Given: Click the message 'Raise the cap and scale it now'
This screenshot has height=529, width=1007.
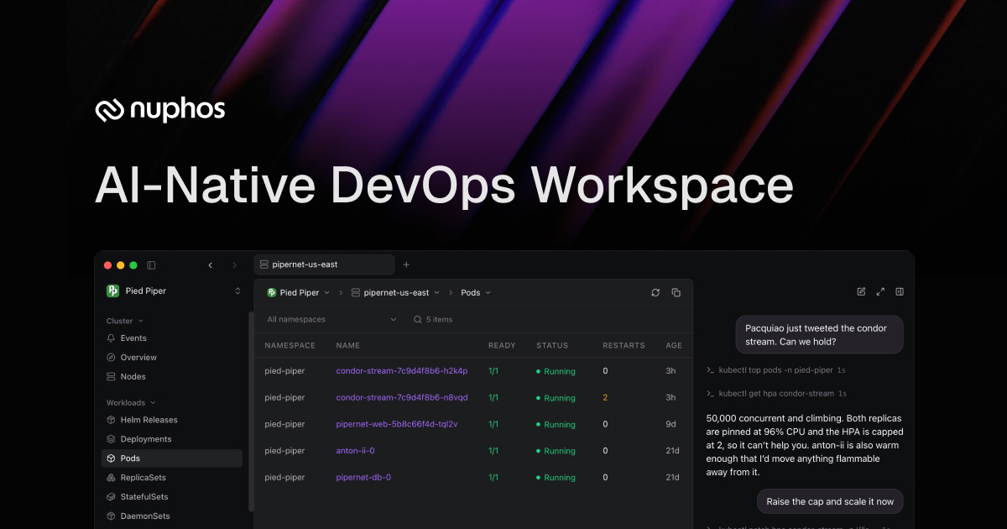Looking at the screenshot, I should pyautogui.click(x=830, y=502).
